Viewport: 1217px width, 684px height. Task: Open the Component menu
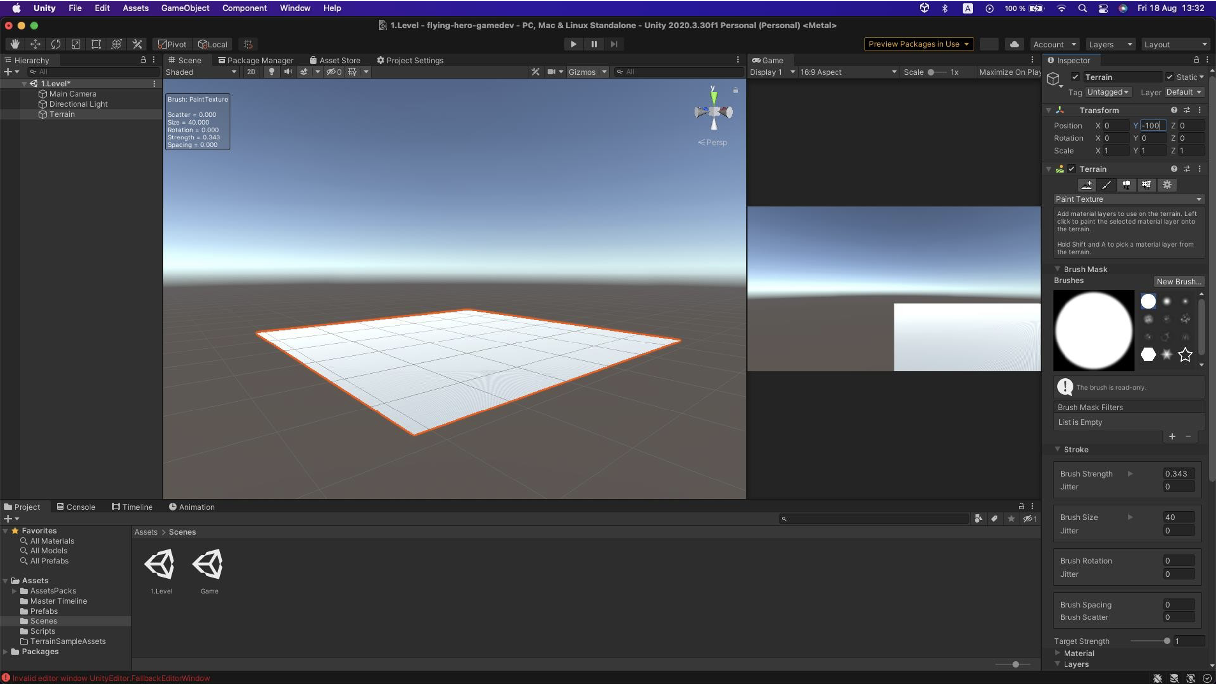click(x=244, y=8)
